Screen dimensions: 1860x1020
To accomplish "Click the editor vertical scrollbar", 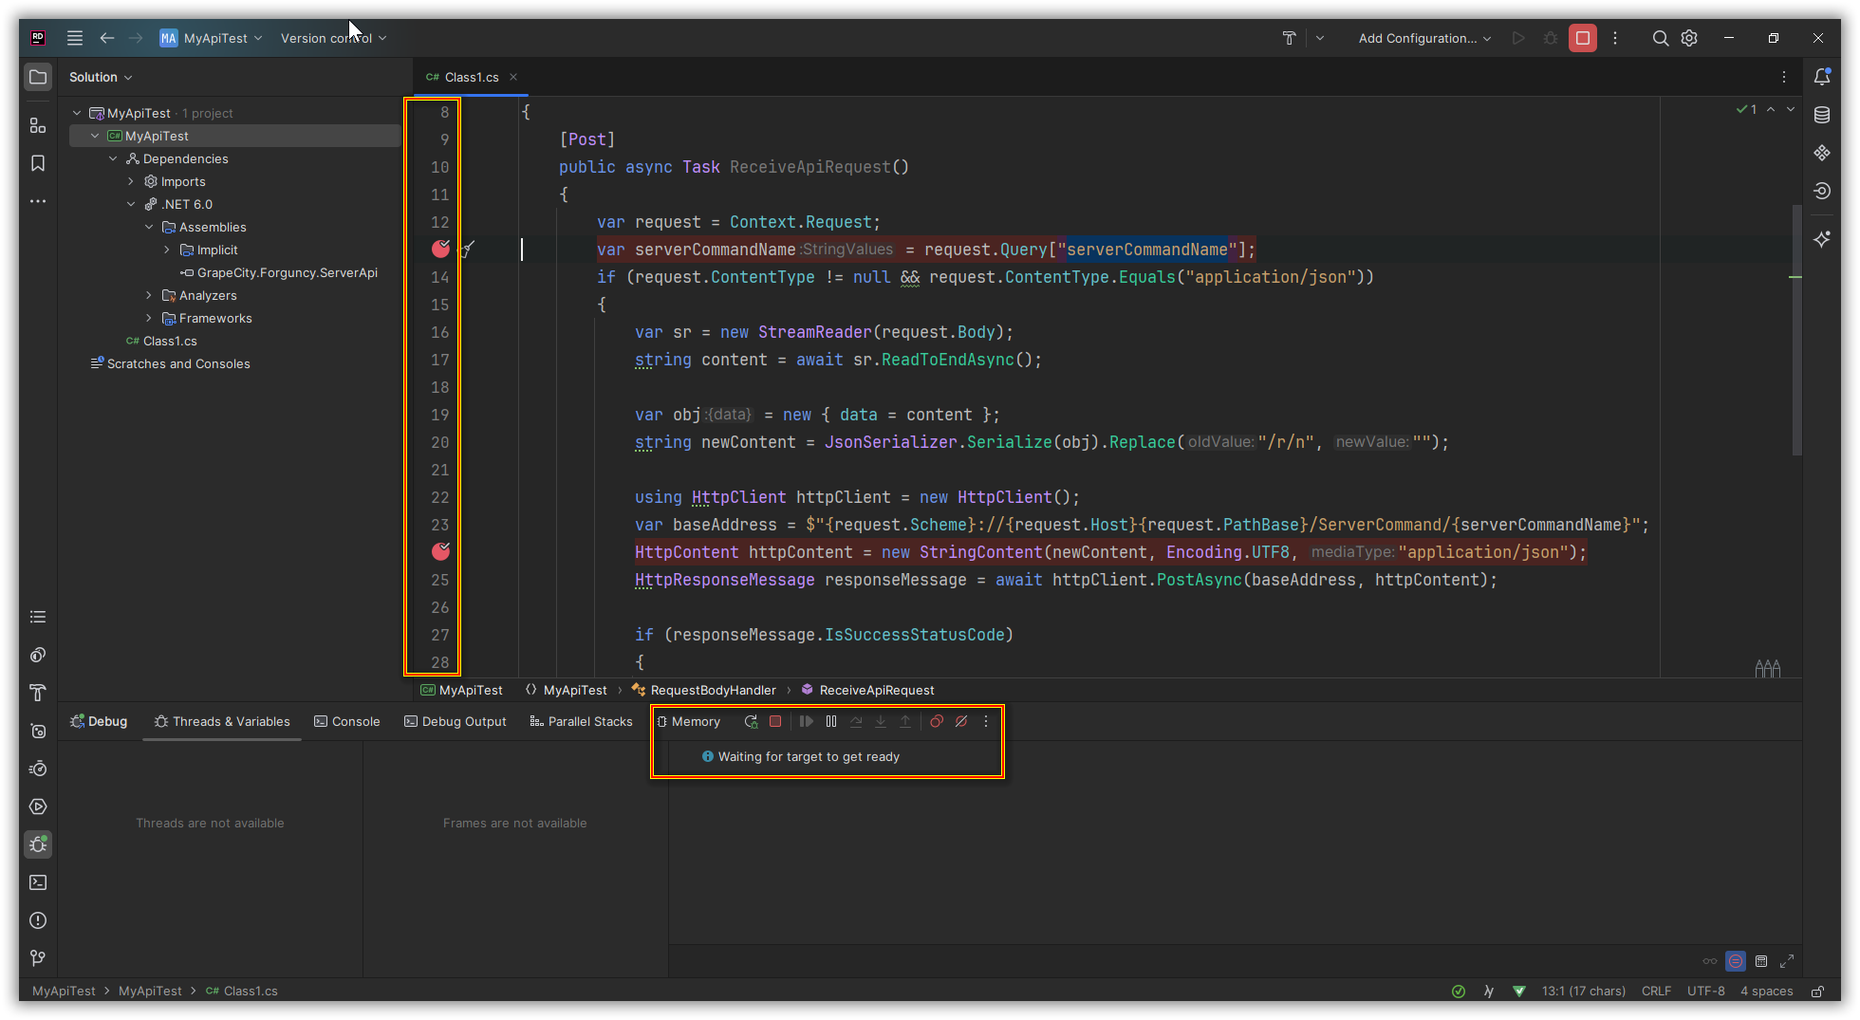I will (1795, 332).
